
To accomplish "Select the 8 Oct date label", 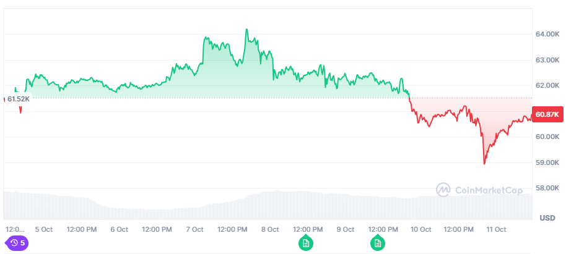I will 270,229.
